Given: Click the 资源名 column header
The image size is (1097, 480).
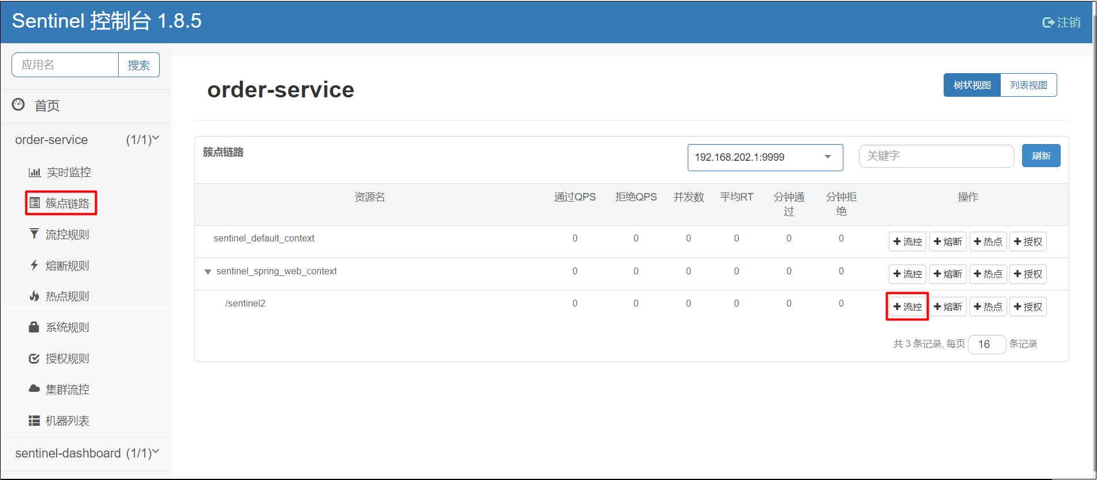Looking at the screenshot, I should point(370,197).
